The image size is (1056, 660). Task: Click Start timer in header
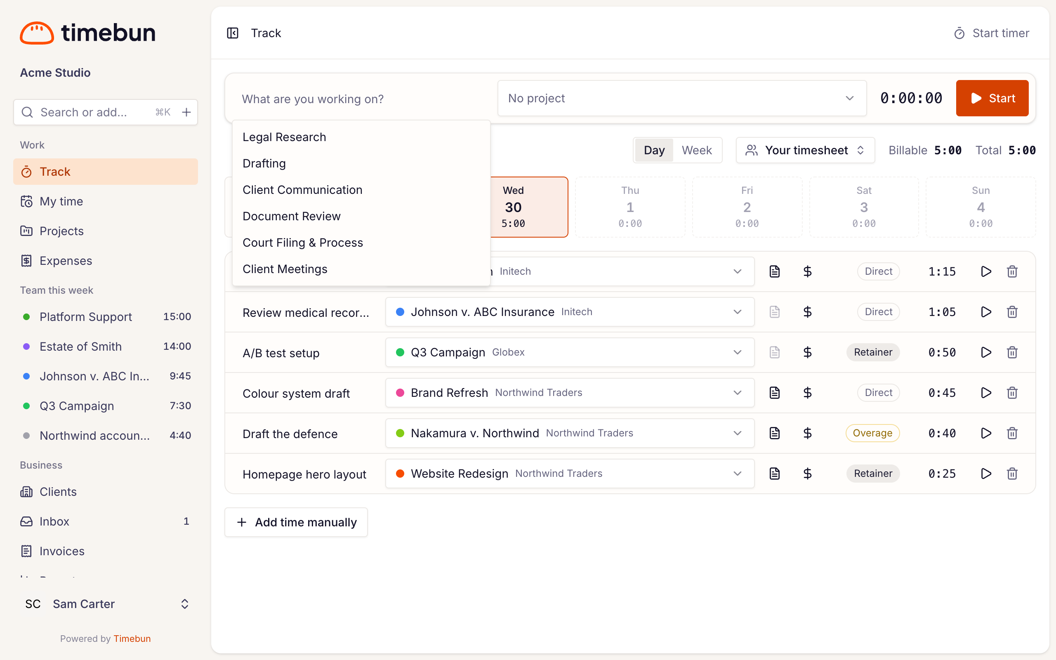tap(991, 33)
